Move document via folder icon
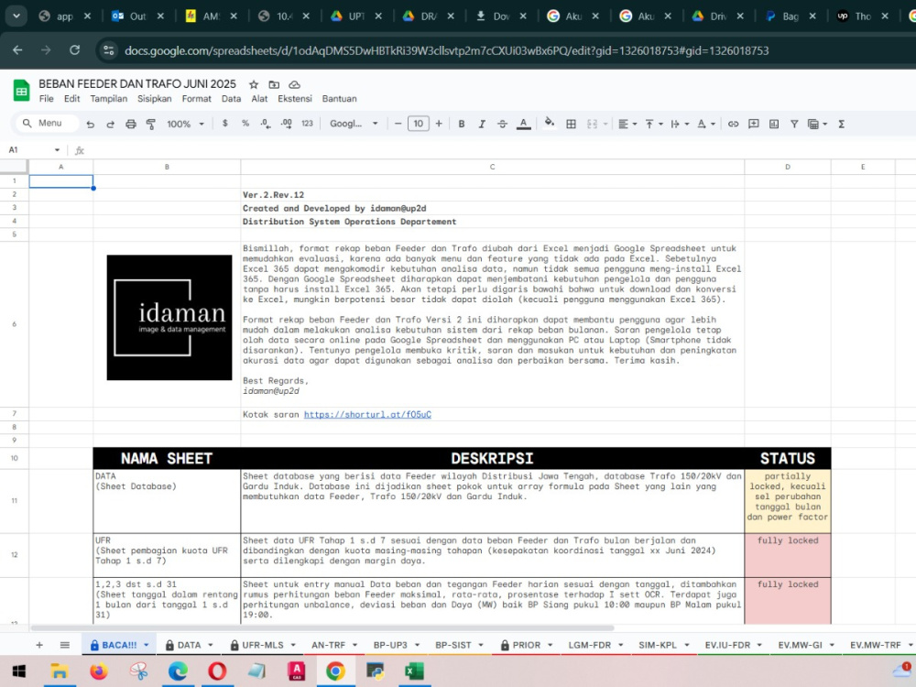 coord(274,84)
